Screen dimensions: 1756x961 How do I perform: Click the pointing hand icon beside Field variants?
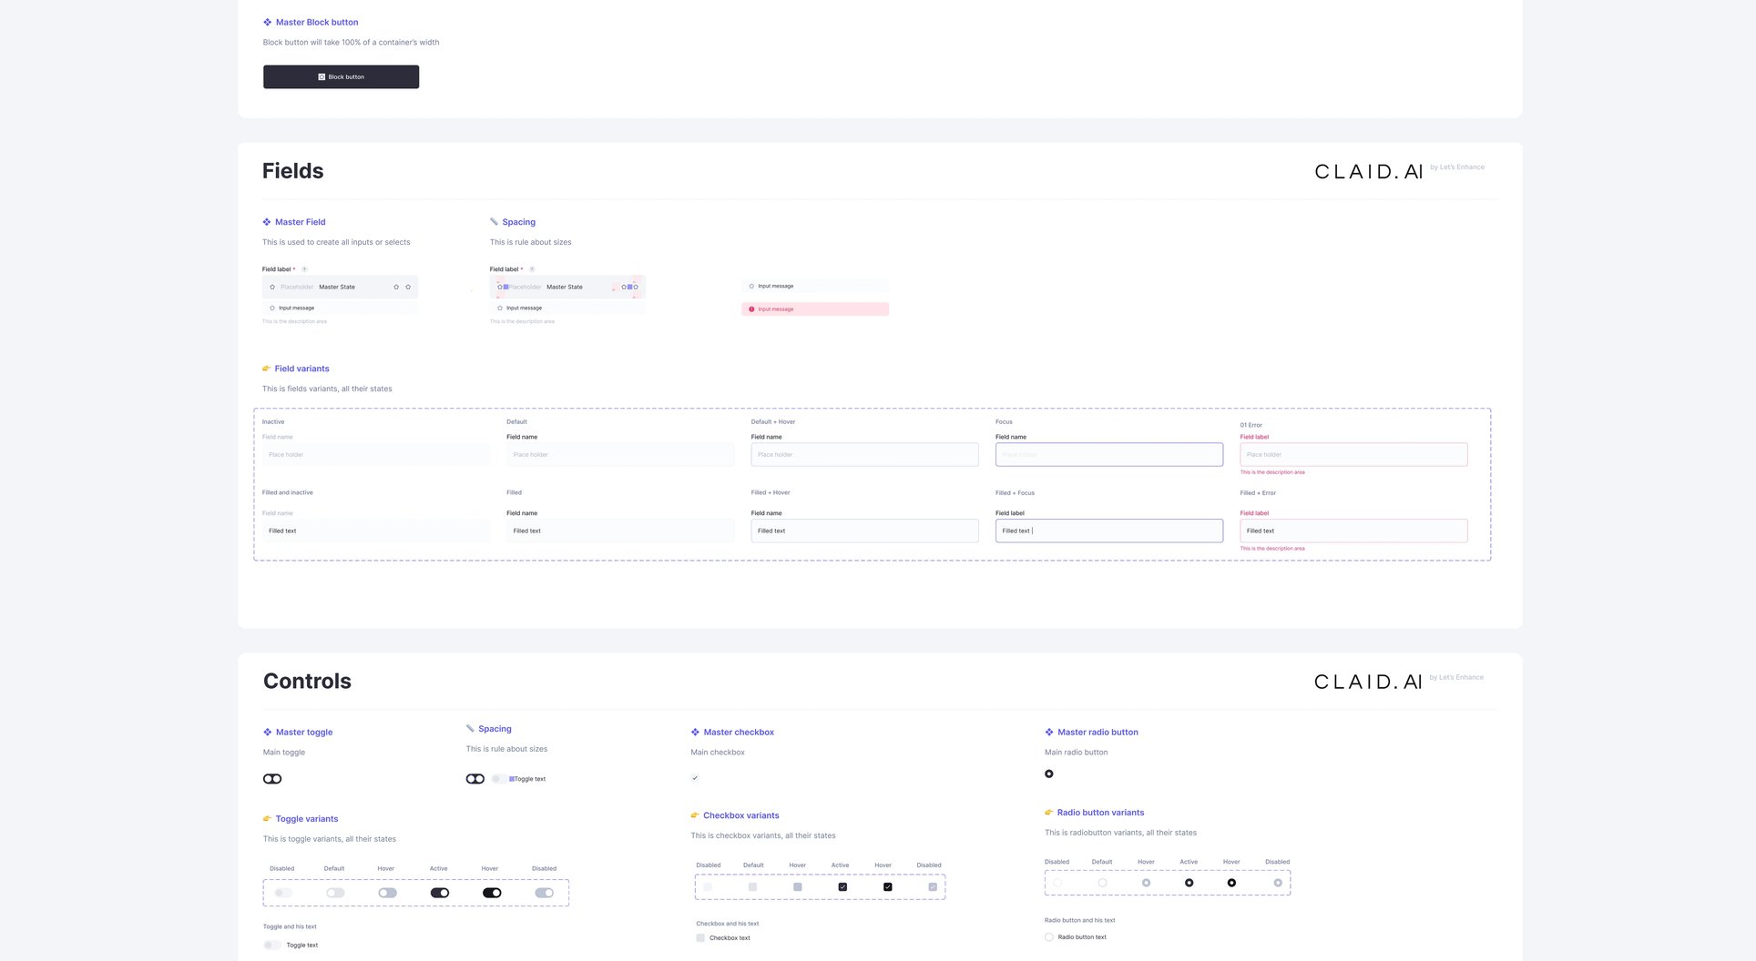pyautogui.click(x=267, y=369)
